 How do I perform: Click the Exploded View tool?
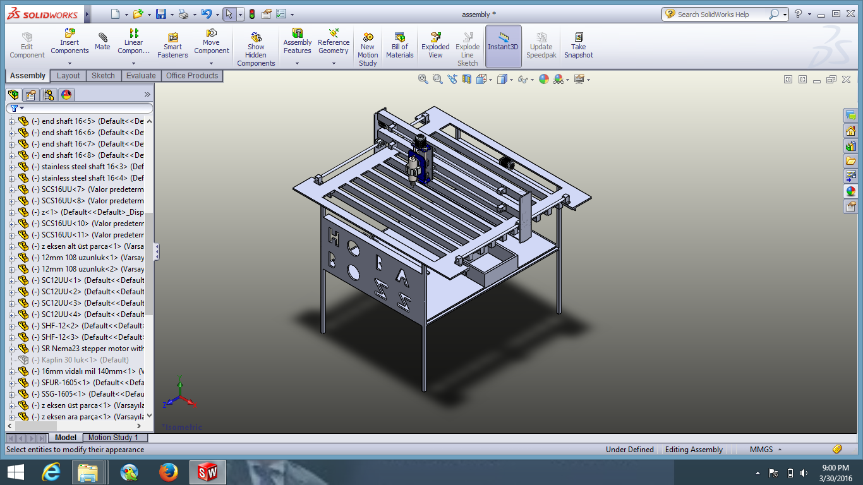coord(435,45)
